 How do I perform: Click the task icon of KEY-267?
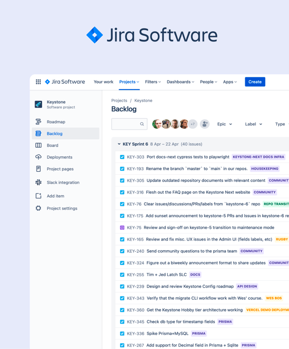pos(122,345)
